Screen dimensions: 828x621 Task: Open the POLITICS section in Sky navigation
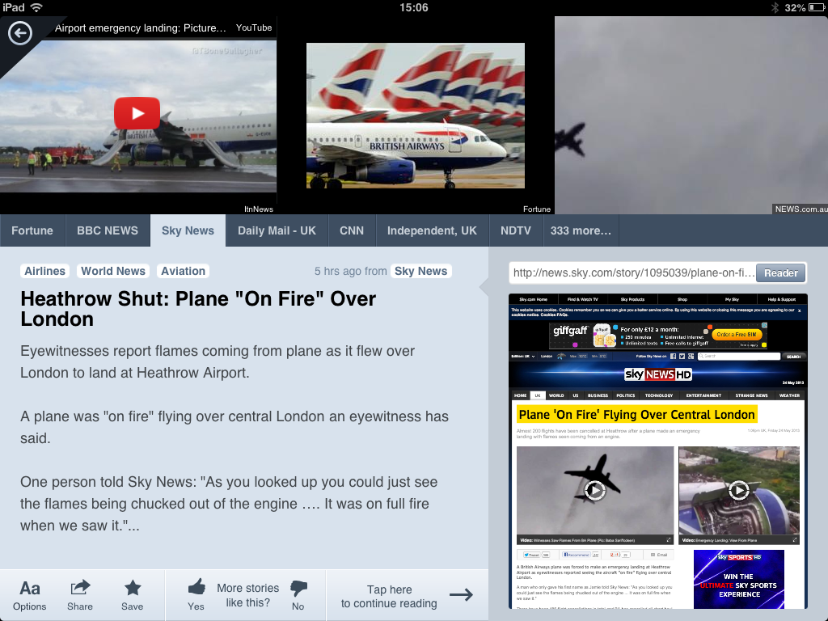click(x=626, y=395)
